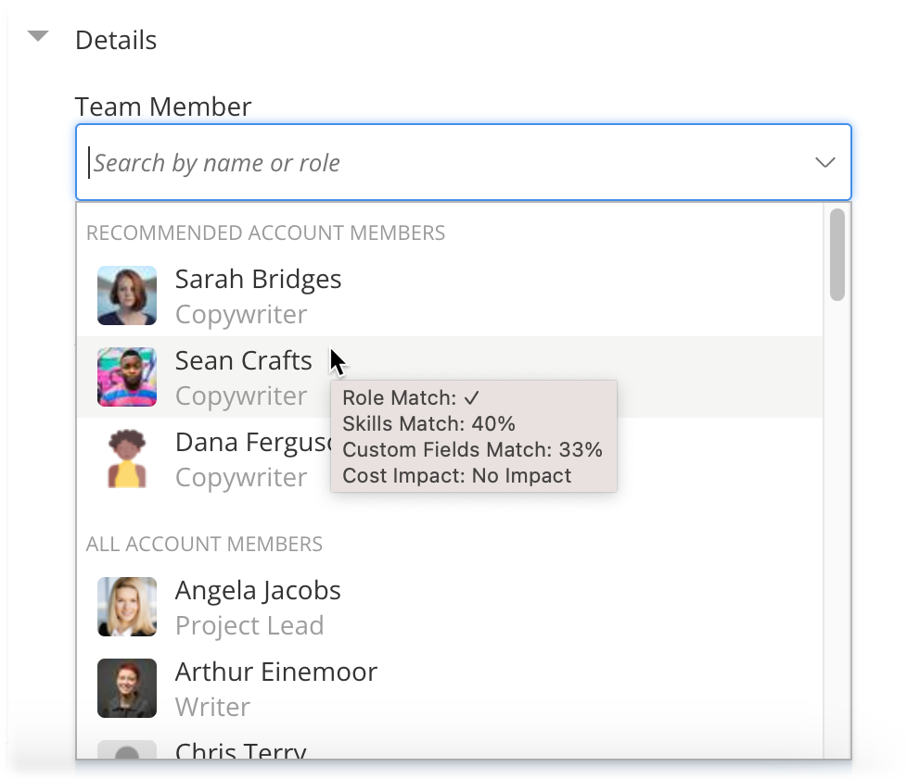This screenshot has width=907, height=779.
Task: Choose Sarah Bridges from recommended members
Action: pos(450,295)
